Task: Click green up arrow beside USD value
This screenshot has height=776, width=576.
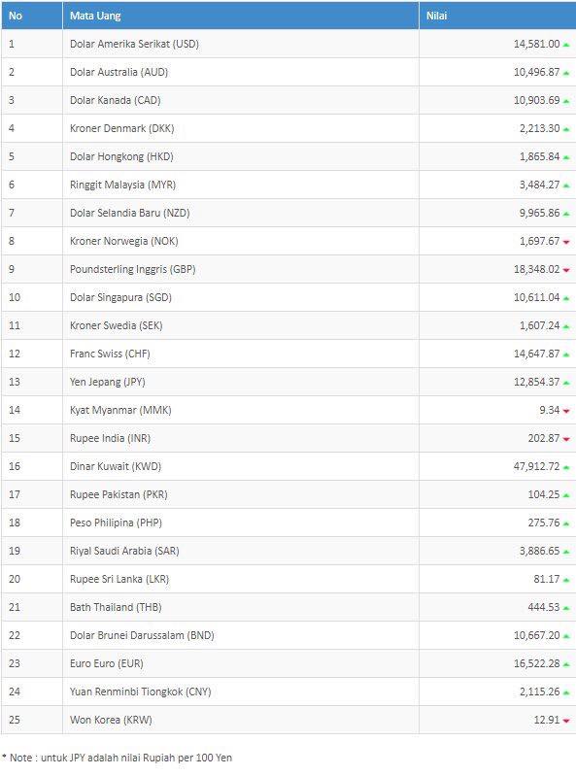Action: click(566, 45)
